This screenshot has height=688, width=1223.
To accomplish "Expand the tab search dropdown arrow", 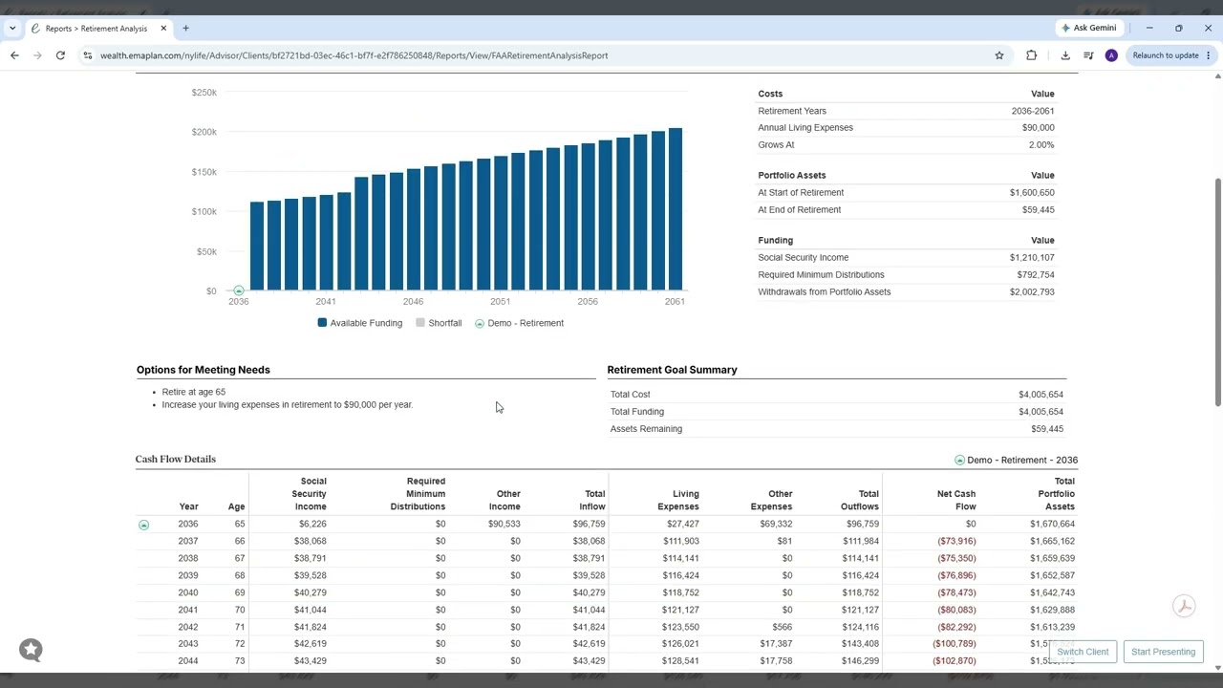I will point(12,29).
